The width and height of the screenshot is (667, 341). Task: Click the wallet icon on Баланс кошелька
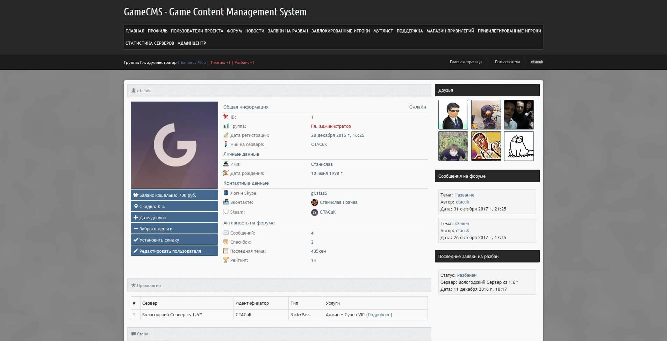(136, 195)
